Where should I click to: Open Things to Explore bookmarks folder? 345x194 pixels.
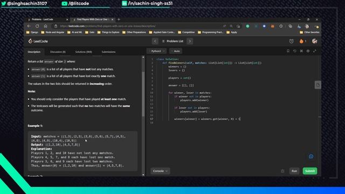[108, 32]
